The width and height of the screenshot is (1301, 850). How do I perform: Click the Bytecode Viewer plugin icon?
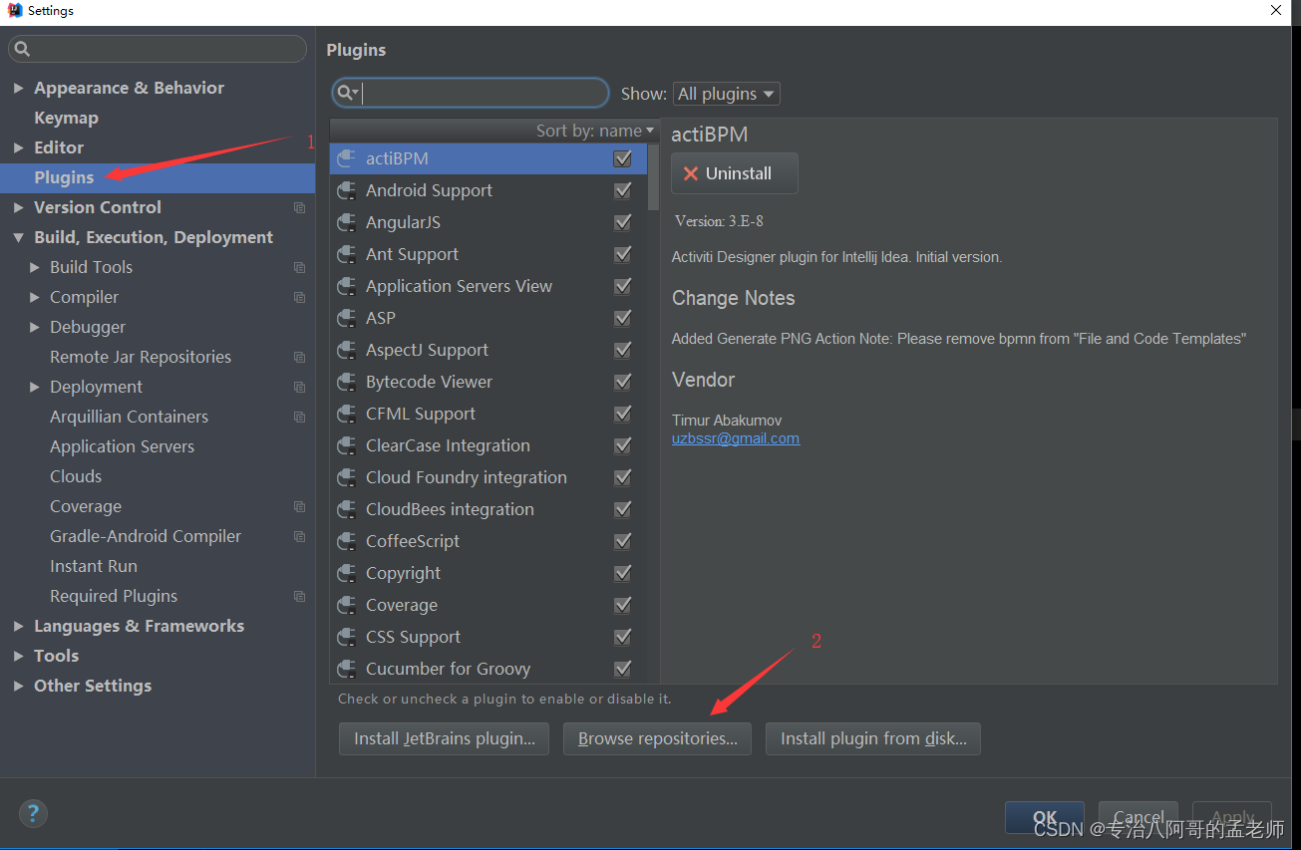point(347,382)
